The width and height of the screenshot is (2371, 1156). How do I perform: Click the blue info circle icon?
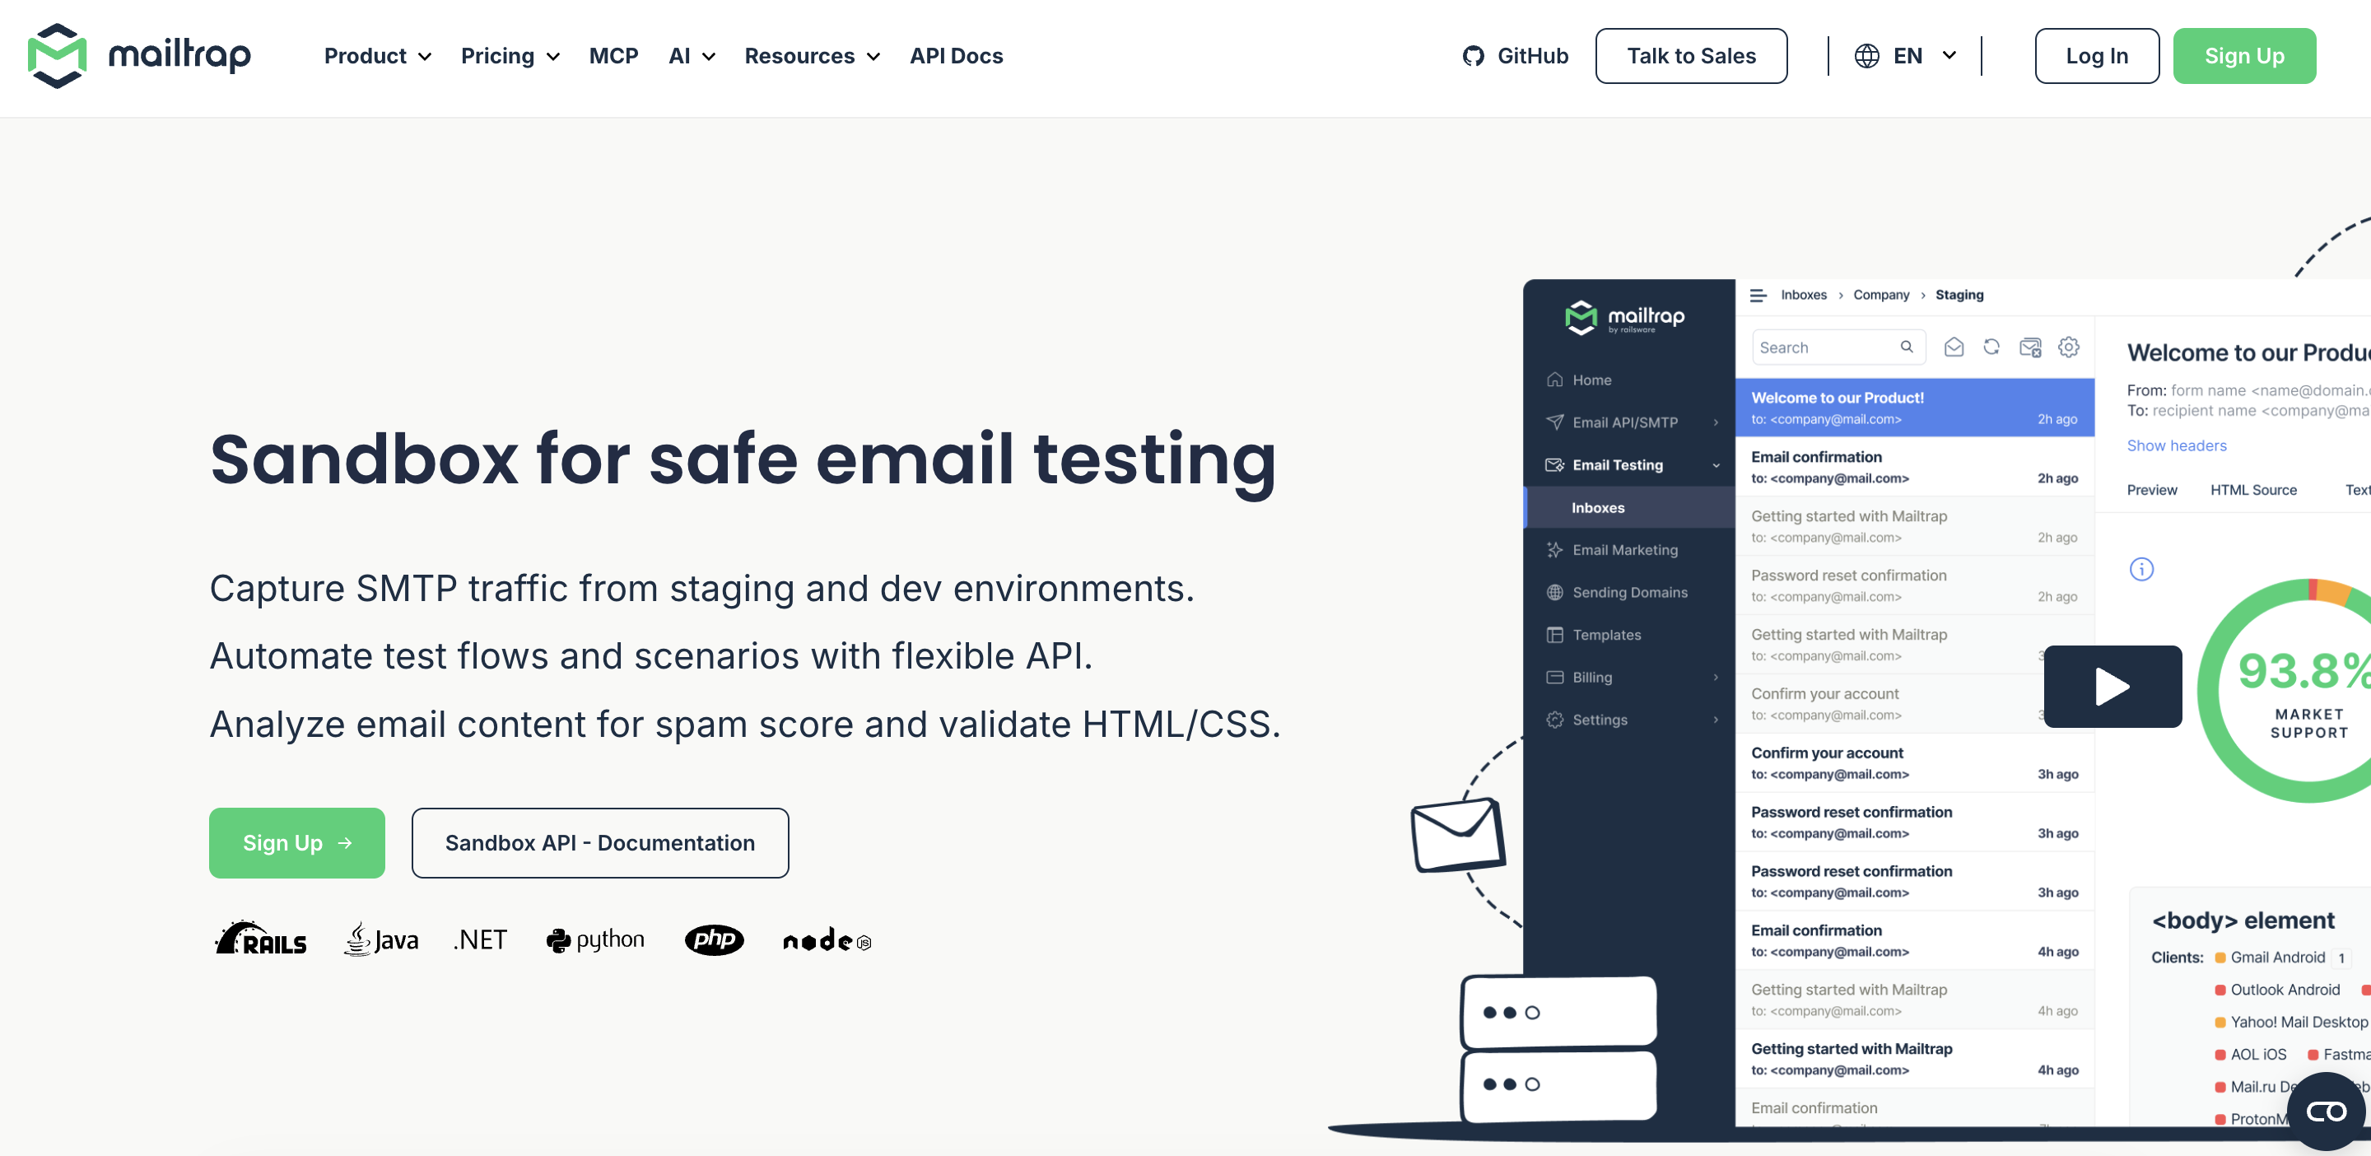click(x=2142, y=570)
